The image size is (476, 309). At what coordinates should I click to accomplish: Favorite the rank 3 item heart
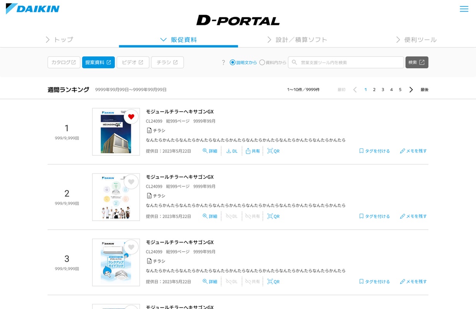(x=131, y=247)
